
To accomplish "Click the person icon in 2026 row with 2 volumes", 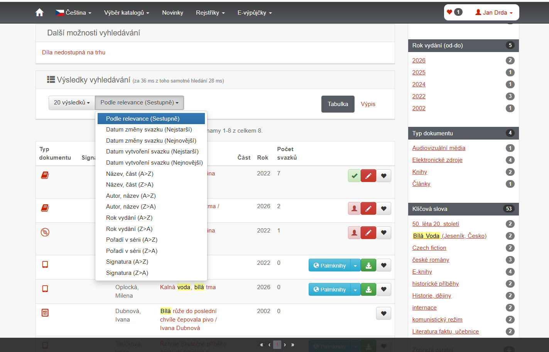I will point(354,209).
